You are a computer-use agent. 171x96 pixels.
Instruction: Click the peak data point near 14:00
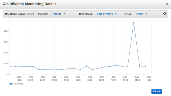[134, 22]
